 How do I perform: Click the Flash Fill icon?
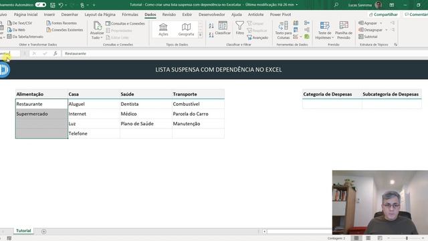296,23
